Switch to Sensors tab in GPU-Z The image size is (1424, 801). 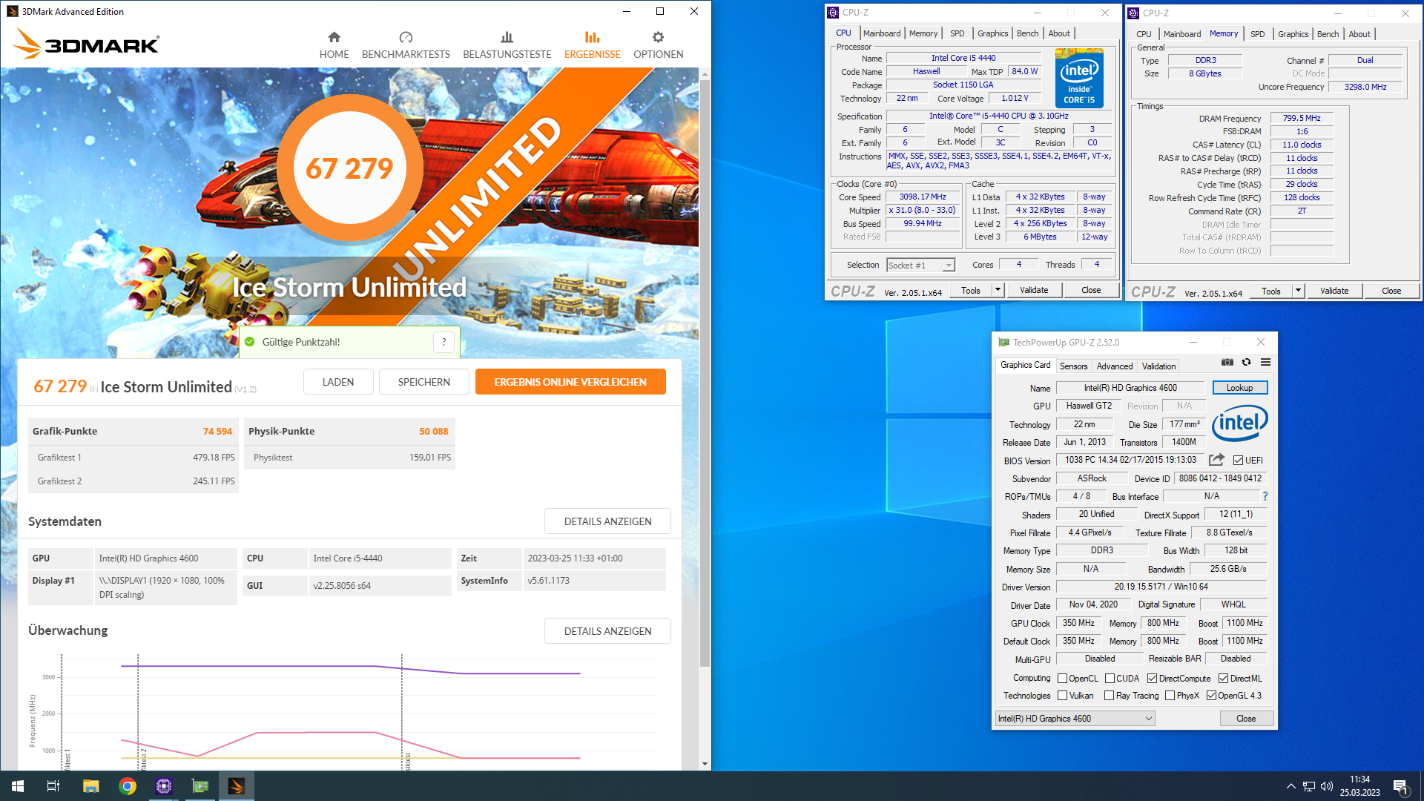point(1073,366)
